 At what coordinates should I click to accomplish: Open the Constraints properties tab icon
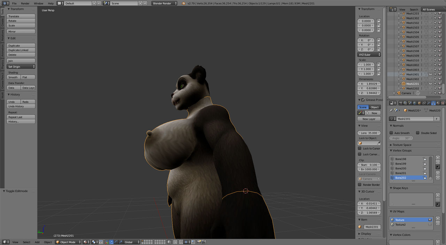(x=424, y=103)
